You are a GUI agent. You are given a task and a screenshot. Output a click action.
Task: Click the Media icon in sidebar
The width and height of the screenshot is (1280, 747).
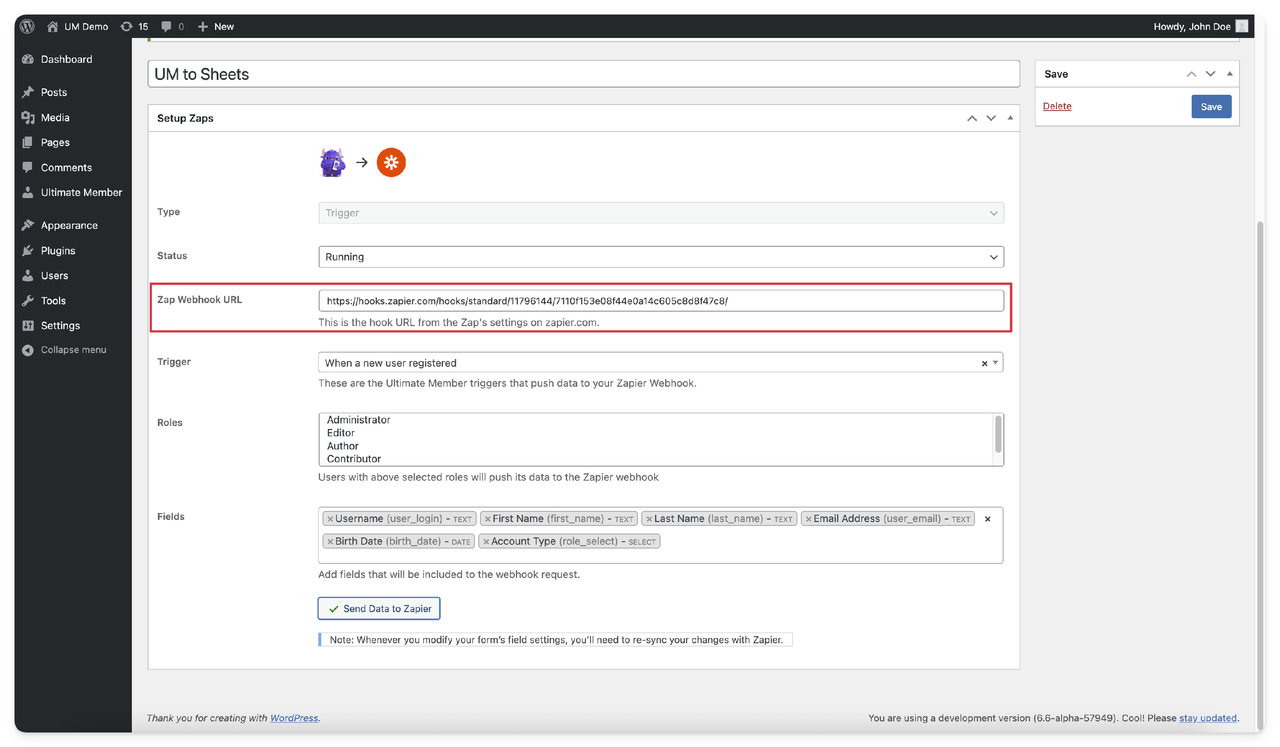coord(28,117)
